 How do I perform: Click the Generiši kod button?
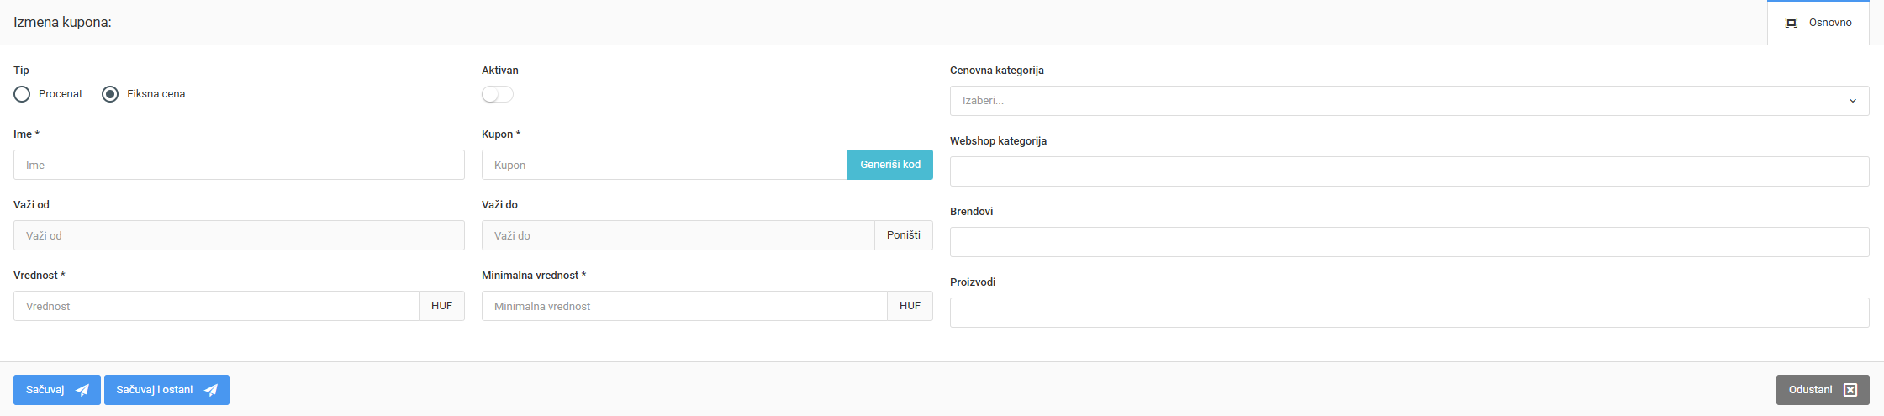tap(890, 165)
